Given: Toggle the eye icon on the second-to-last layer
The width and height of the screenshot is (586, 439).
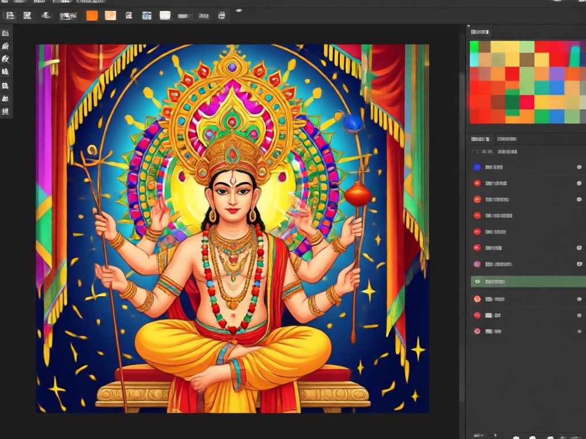Looking at the screenshot, I should tap(579, 316).
